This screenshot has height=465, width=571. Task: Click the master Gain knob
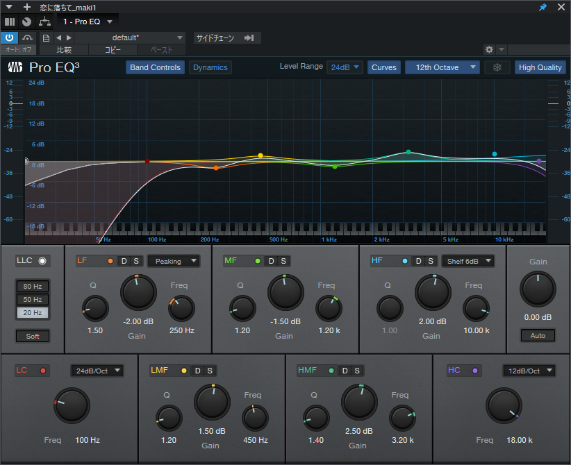538,289
